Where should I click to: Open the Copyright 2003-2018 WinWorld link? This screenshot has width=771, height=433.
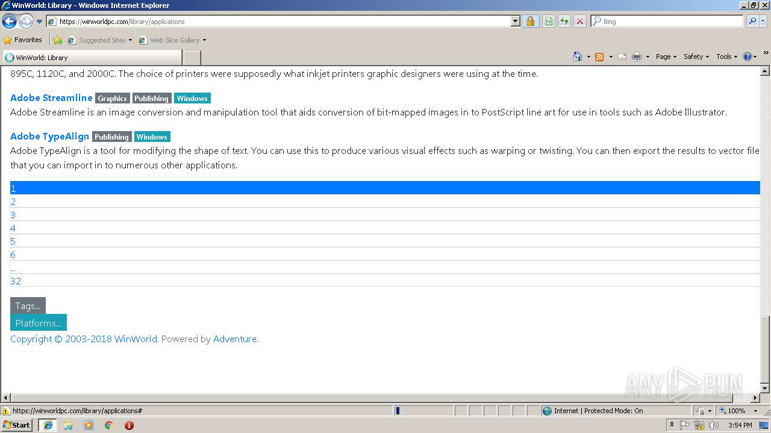[x=84, y=339]
